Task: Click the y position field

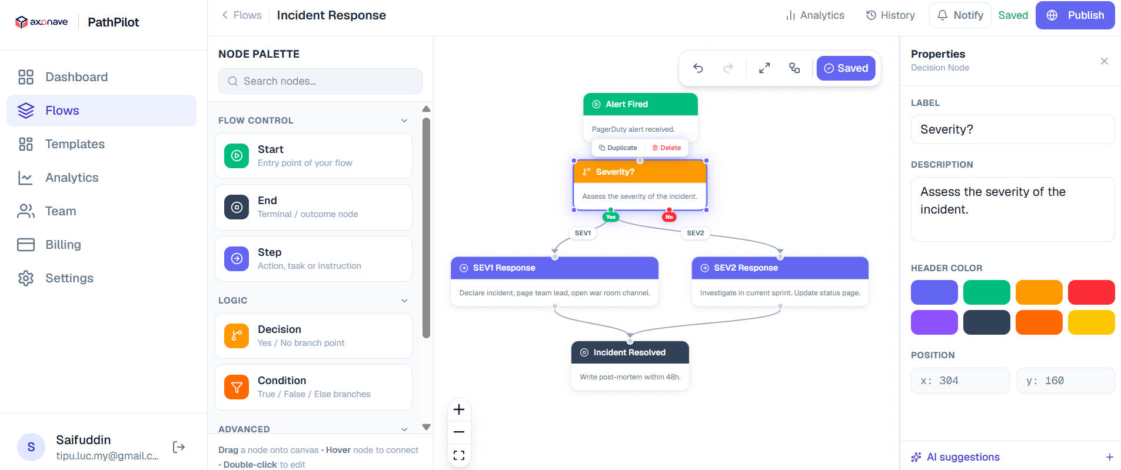Action: 1066,381
